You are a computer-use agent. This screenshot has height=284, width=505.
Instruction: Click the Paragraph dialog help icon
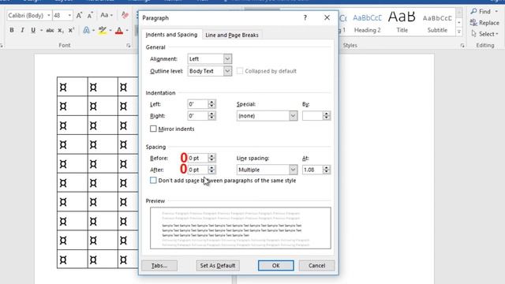[305, 17]
